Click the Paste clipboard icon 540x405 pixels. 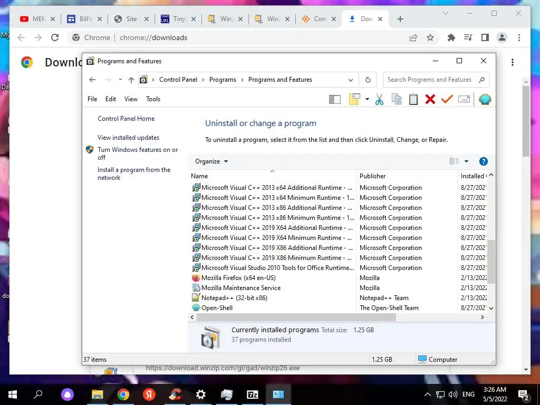413,100
